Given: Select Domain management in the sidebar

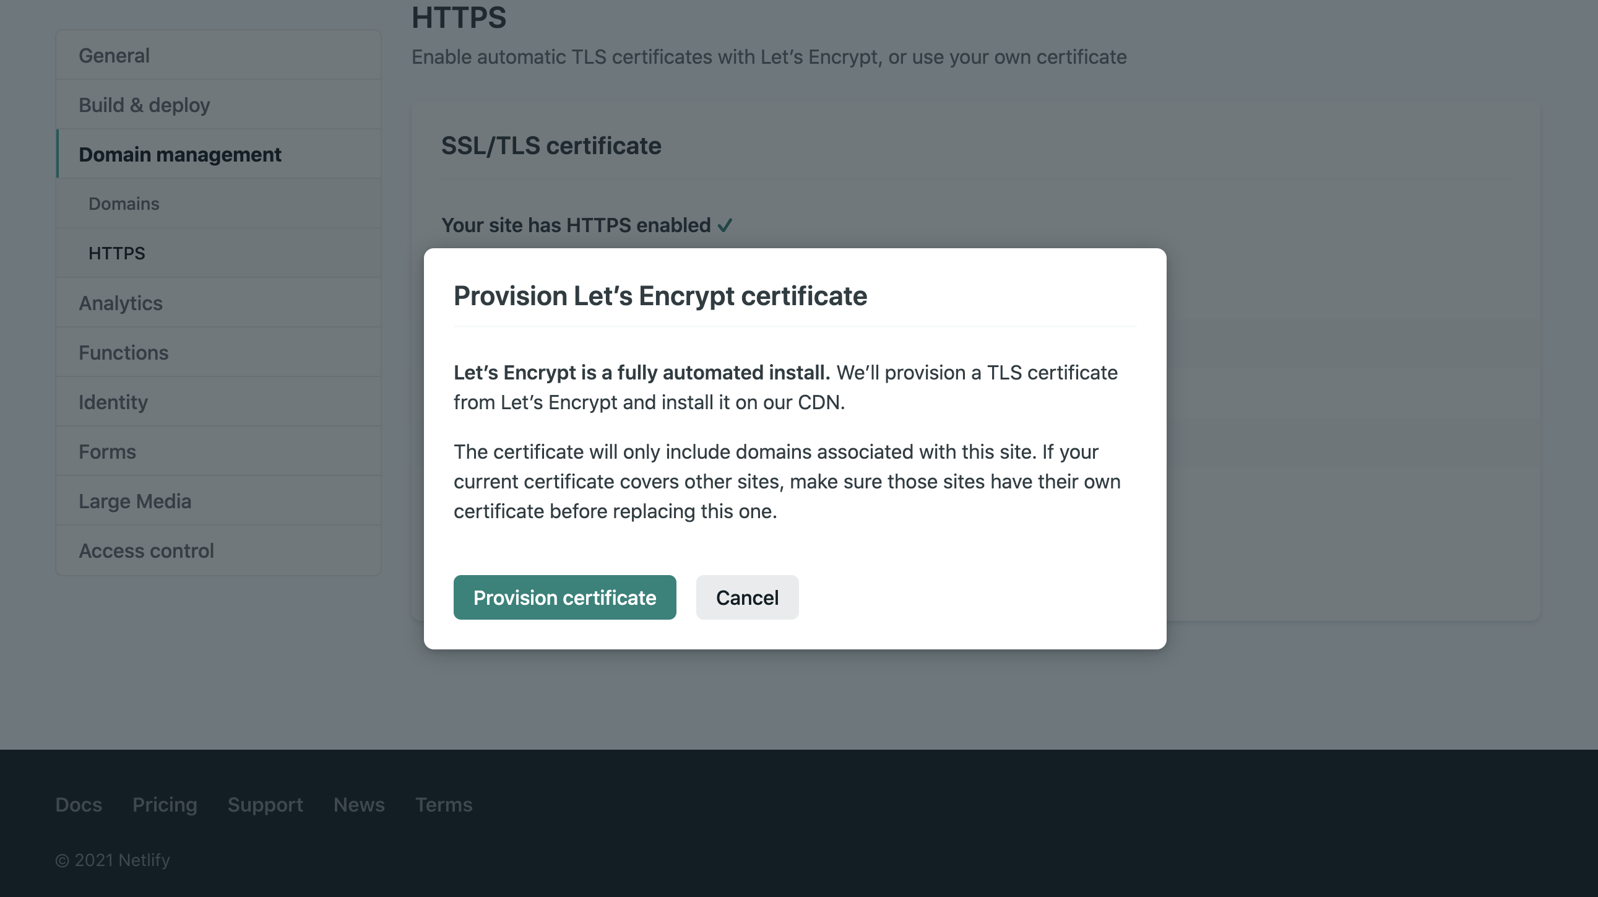Looking at the screenshot, I should point(179,154).
